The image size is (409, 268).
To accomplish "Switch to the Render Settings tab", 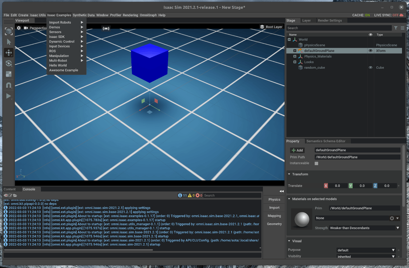I will (330, 20).
